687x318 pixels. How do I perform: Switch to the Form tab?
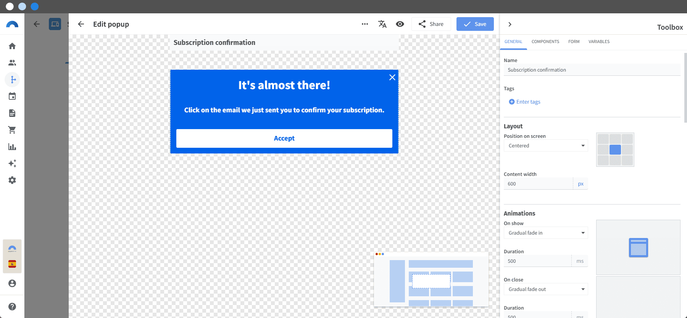[x=574, y=42]
